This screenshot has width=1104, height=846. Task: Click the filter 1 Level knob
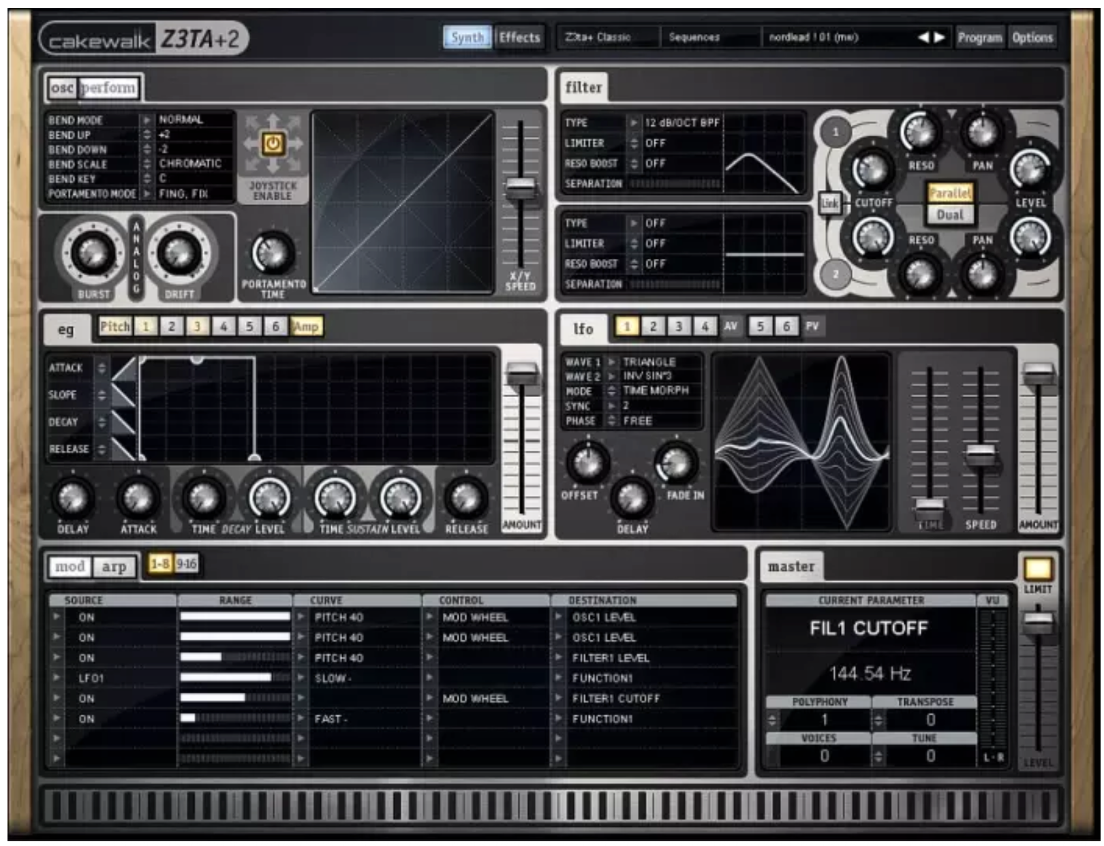(x=1030, y=168)
